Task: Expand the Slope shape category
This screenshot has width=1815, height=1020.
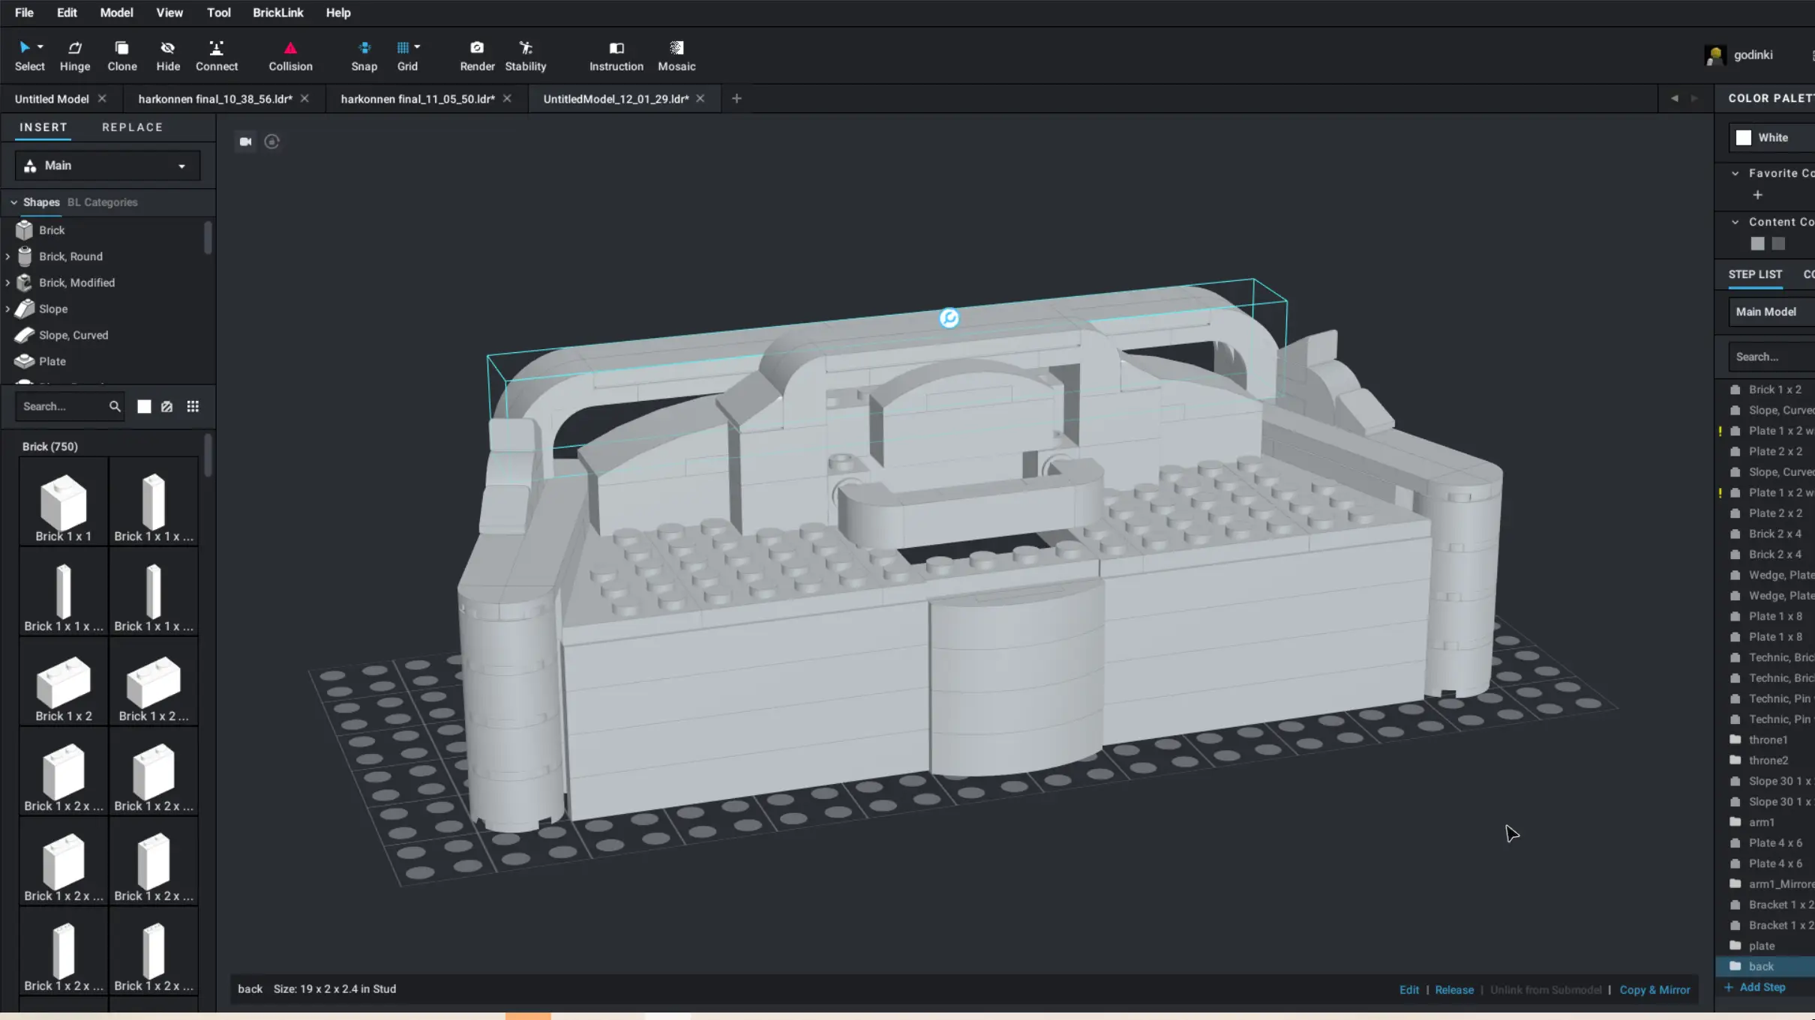Action: (x=7, y=309)
